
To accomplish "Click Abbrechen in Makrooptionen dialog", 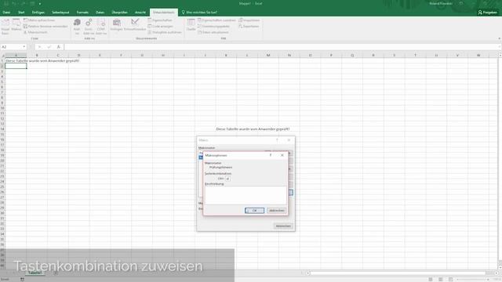I will pos(277,211).
